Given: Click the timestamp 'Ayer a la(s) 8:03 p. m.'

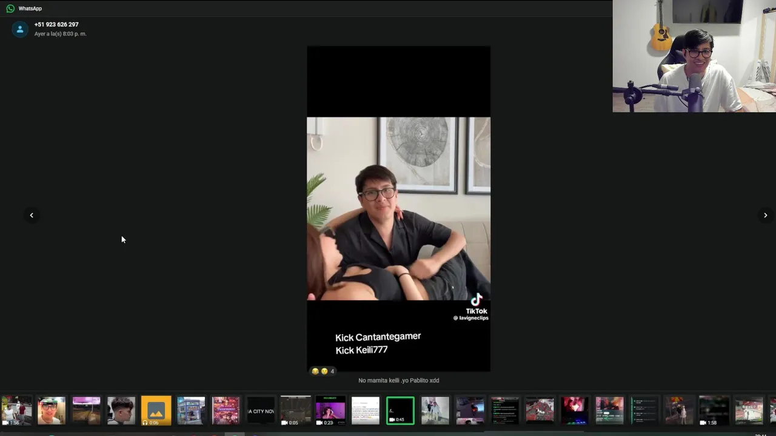Looking at the screenshot, I should click(x=60, y=34).
